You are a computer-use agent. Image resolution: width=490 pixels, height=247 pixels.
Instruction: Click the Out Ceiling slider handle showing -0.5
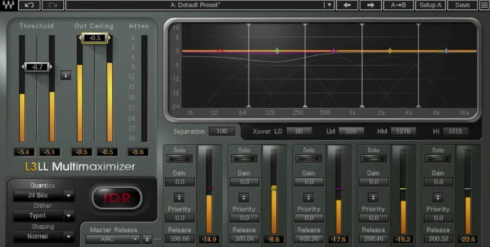[95, 38]
